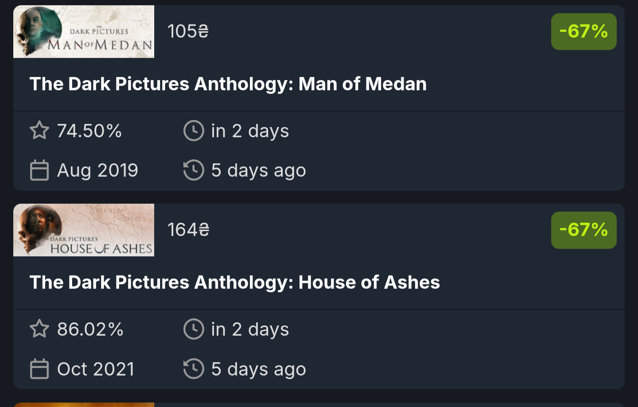
Task: Click the -67% discount badge on House of Ashes
Action: [584, 230]
